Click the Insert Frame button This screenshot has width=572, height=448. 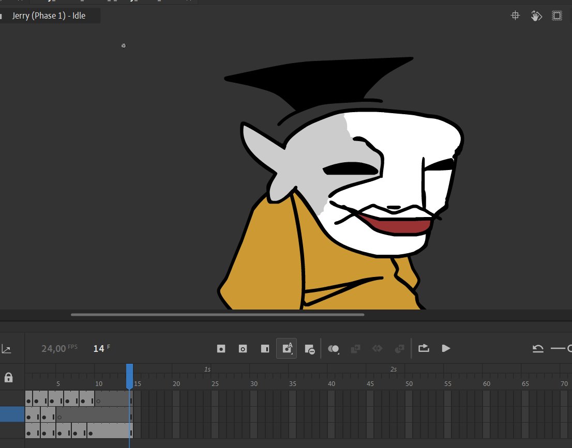coord(265,349)
